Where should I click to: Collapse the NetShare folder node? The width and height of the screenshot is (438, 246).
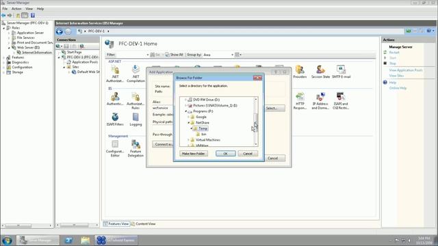click(x=189, y=123)
